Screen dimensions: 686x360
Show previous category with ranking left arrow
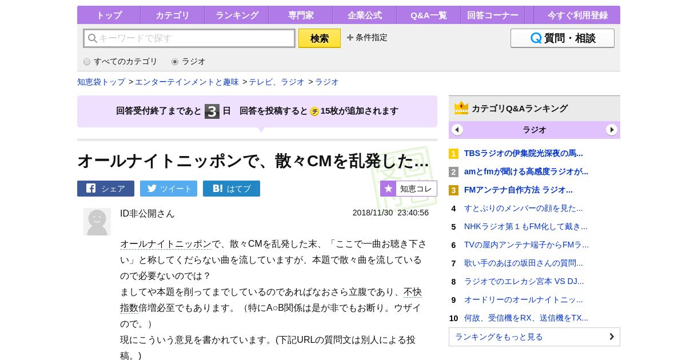coord(457,130)
